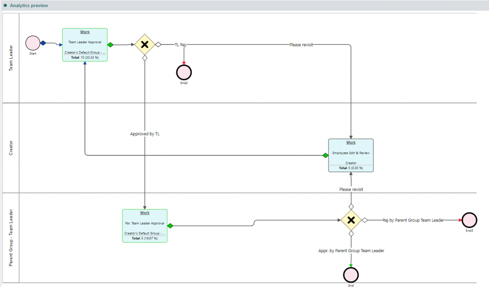This screenshot has width=489, height=287.
Task: Click the End3 end event circle
Action: point(469,220)
